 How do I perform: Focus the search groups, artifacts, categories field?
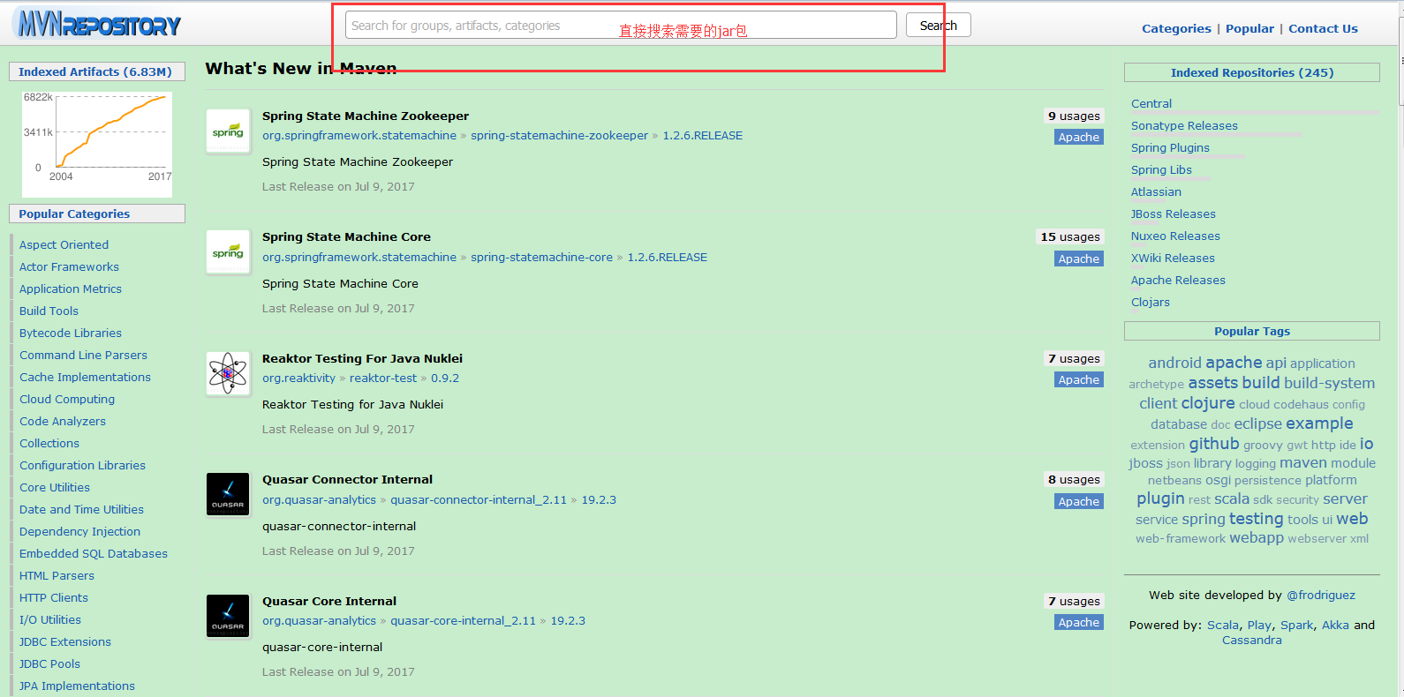pyautogui.click(x=621, y=25)
